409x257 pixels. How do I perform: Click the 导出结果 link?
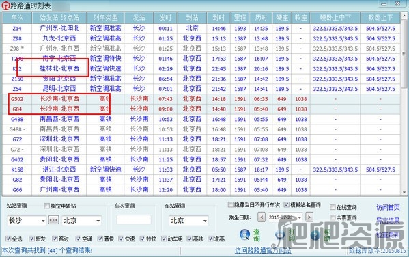[388, 221]
